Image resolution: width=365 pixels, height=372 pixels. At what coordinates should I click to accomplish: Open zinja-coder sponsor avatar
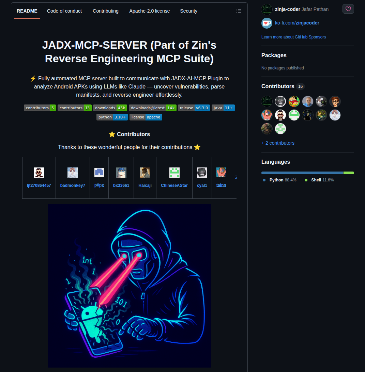[267, 10]
